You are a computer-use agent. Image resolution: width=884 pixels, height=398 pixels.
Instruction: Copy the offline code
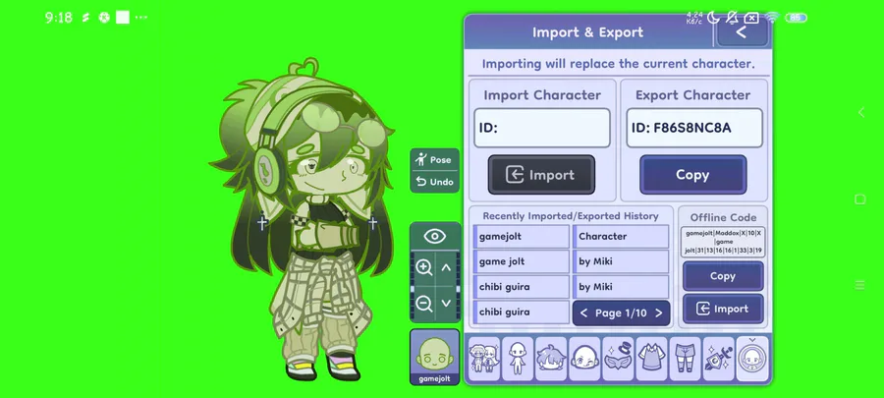pyautogui.click(x=723, y=276)
